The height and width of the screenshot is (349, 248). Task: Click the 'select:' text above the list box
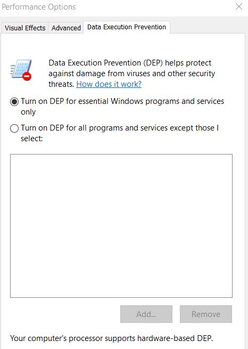point(31,139)
